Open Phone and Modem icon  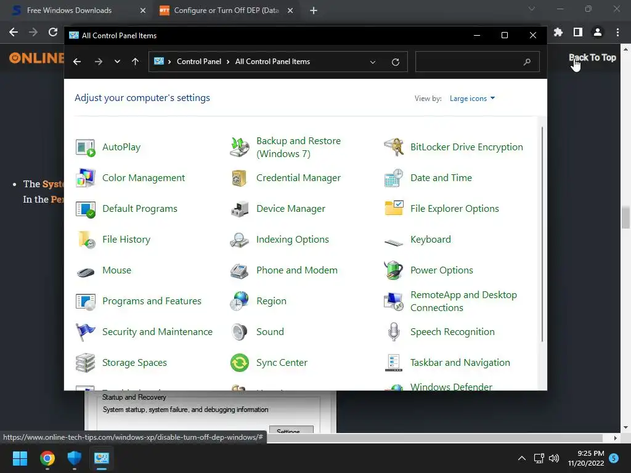240,271
